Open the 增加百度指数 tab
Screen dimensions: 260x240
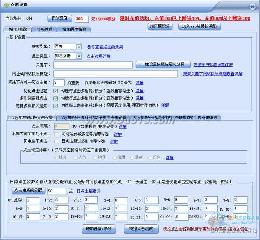tap(74, 29)
